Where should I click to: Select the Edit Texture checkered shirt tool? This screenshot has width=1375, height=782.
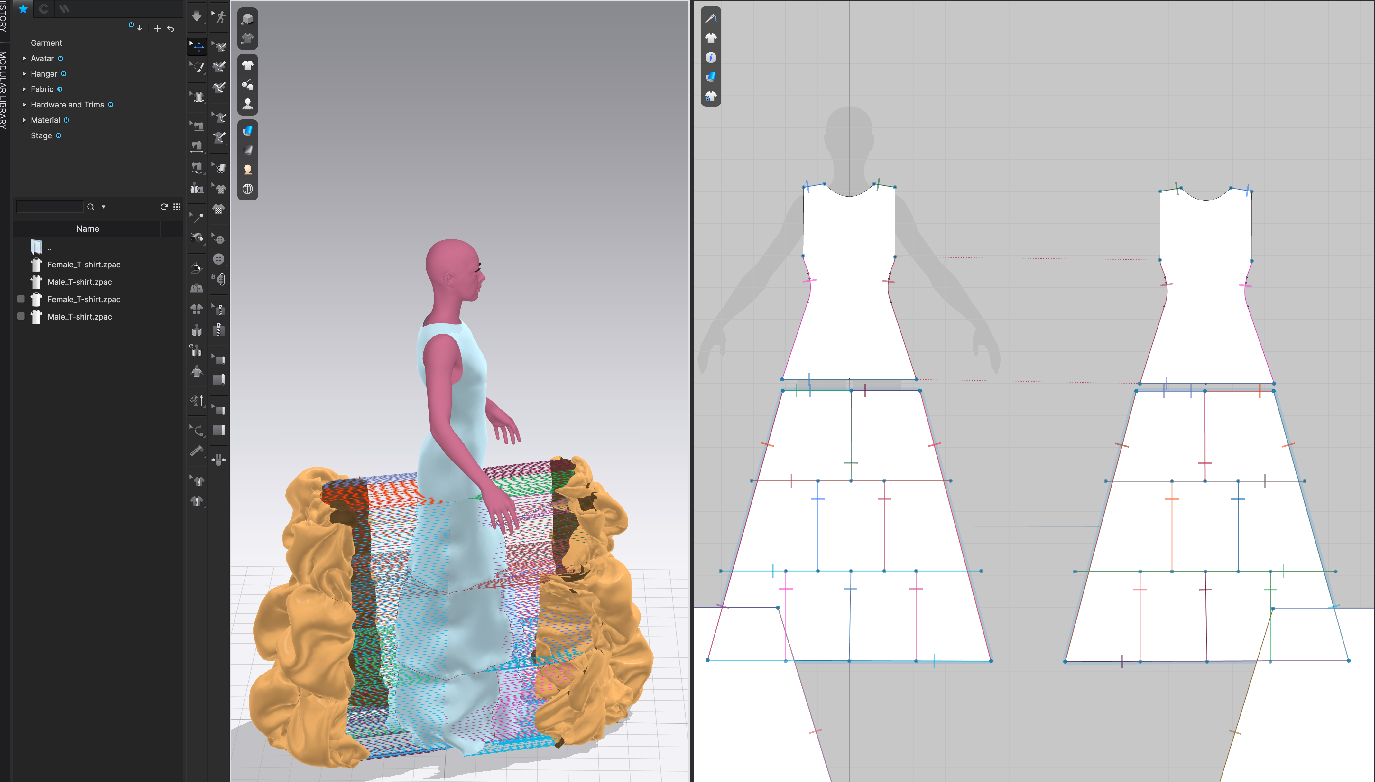(218, 188)
